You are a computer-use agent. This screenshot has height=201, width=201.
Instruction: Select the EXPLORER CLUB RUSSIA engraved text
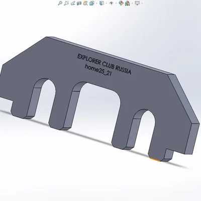pyautogui.click(x=104, y=64)
